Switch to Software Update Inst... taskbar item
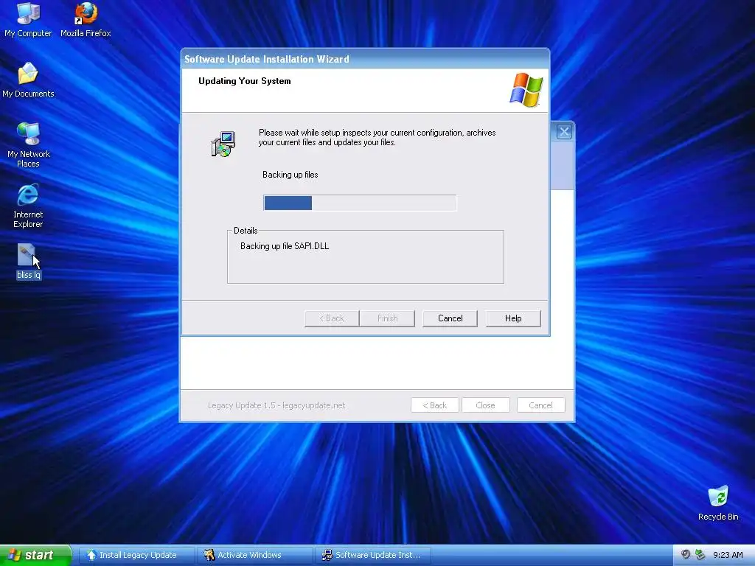The image size is (755, 566). pos(372,555)
